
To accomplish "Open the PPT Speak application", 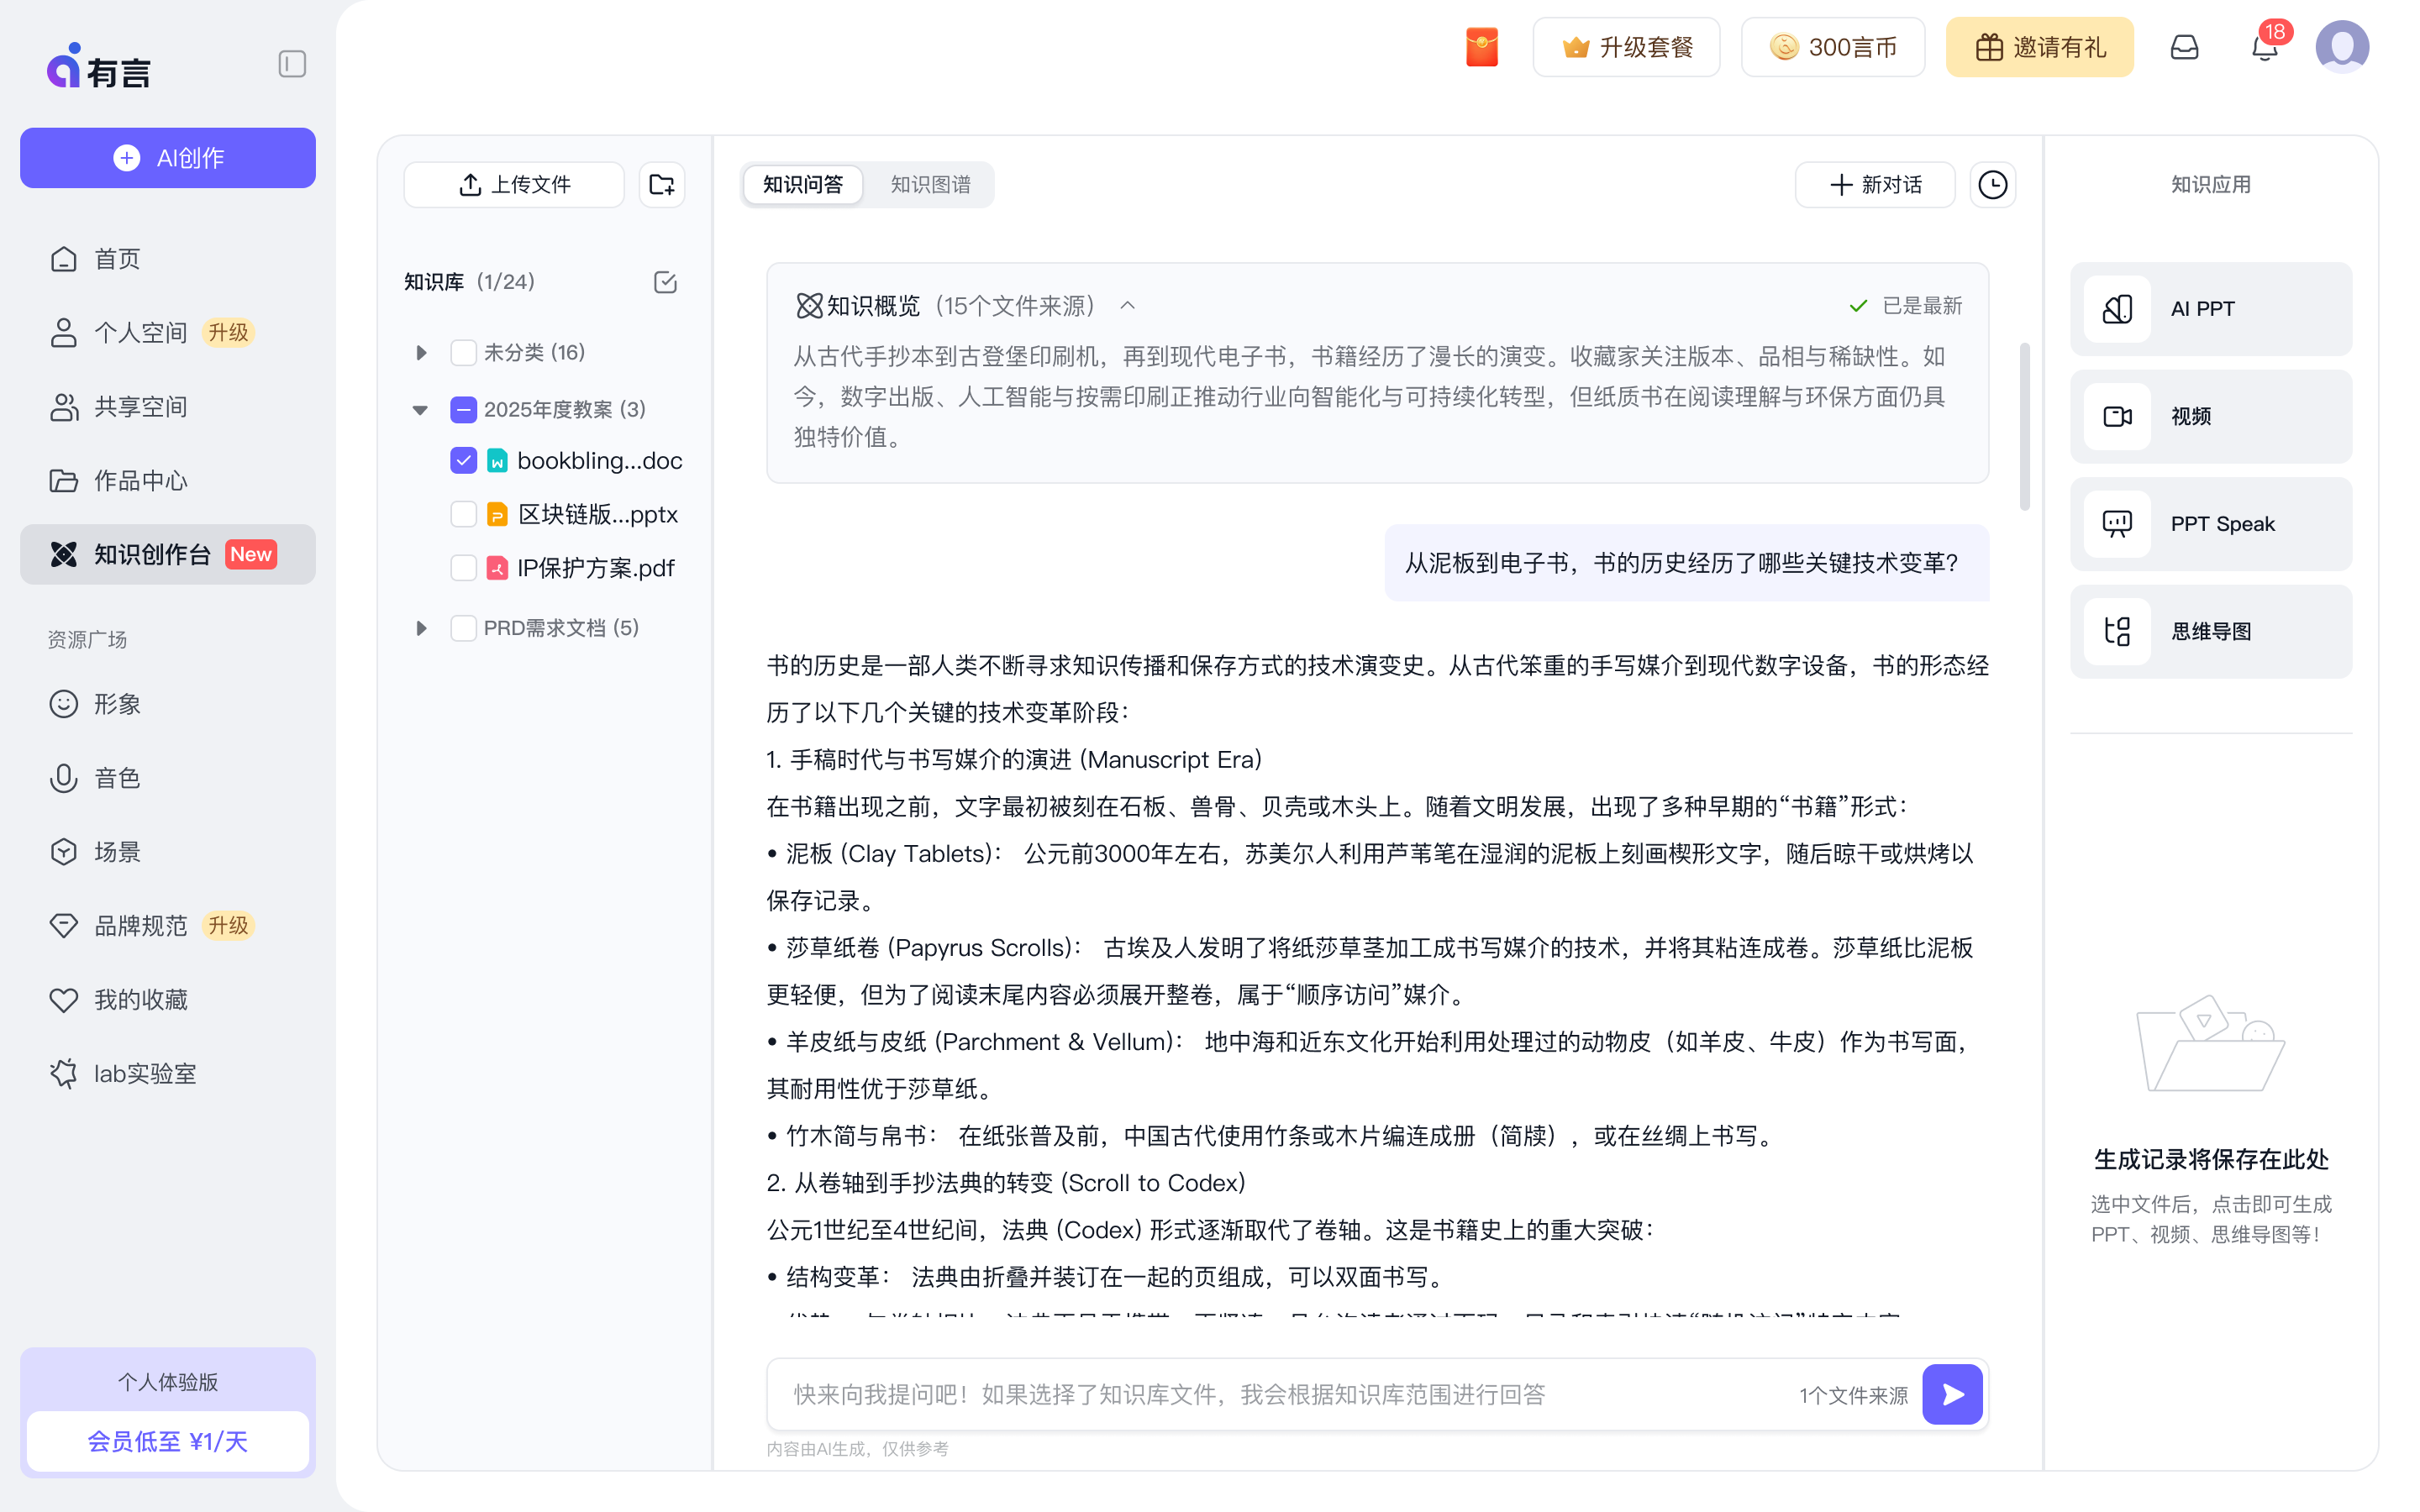I will [x=2209, y=523].
